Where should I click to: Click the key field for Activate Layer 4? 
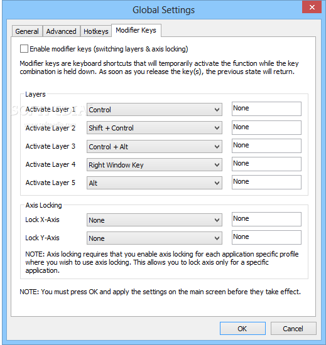pyautogui.click(x=266, y=164)
